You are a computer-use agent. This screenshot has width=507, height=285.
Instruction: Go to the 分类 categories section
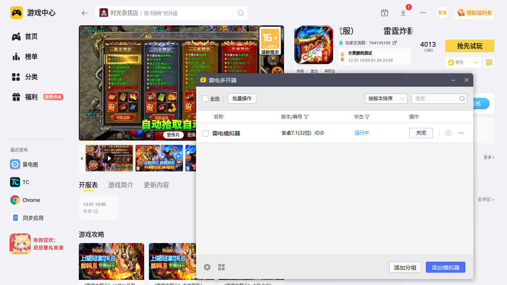pyautogui.click(x=25, y=77)
